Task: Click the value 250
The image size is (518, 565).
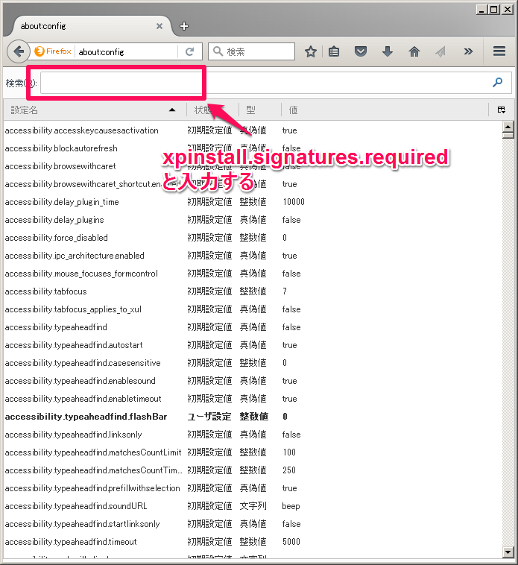Action: tap(289, 470)
